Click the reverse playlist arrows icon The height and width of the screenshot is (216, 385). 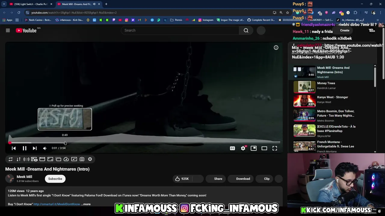(18, 159)
